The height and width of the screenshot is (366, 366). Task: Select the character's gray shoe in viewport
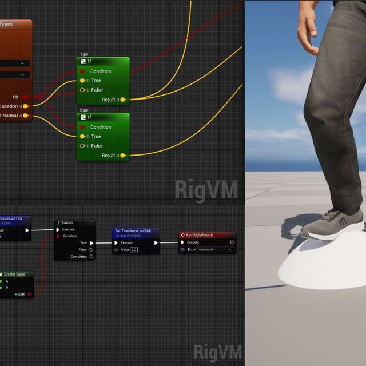coord(333,224)
